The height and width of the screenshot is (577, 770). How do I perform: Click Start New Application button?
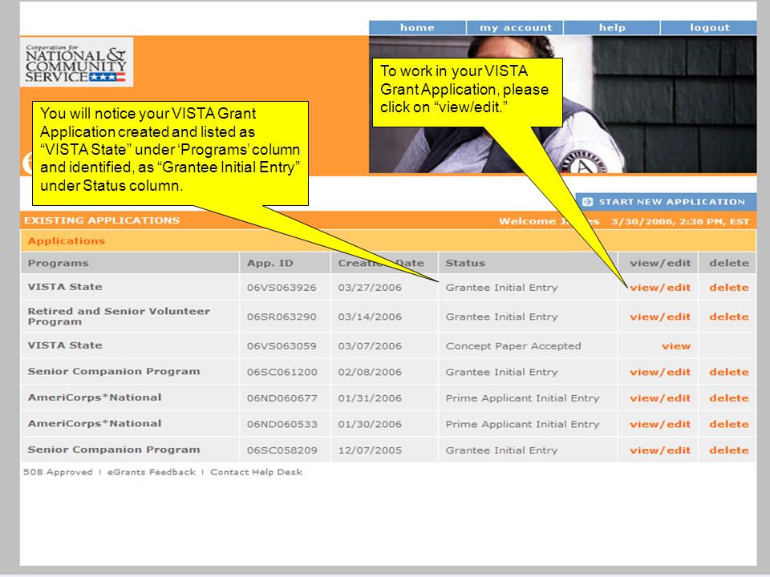click(666, 202)
